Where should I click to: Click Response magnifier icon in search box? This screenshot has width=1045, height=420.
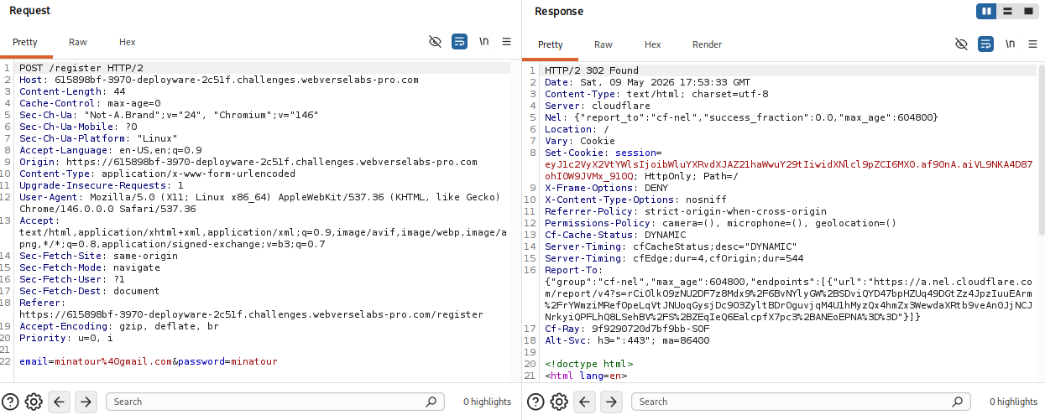(x=957, y=402)
